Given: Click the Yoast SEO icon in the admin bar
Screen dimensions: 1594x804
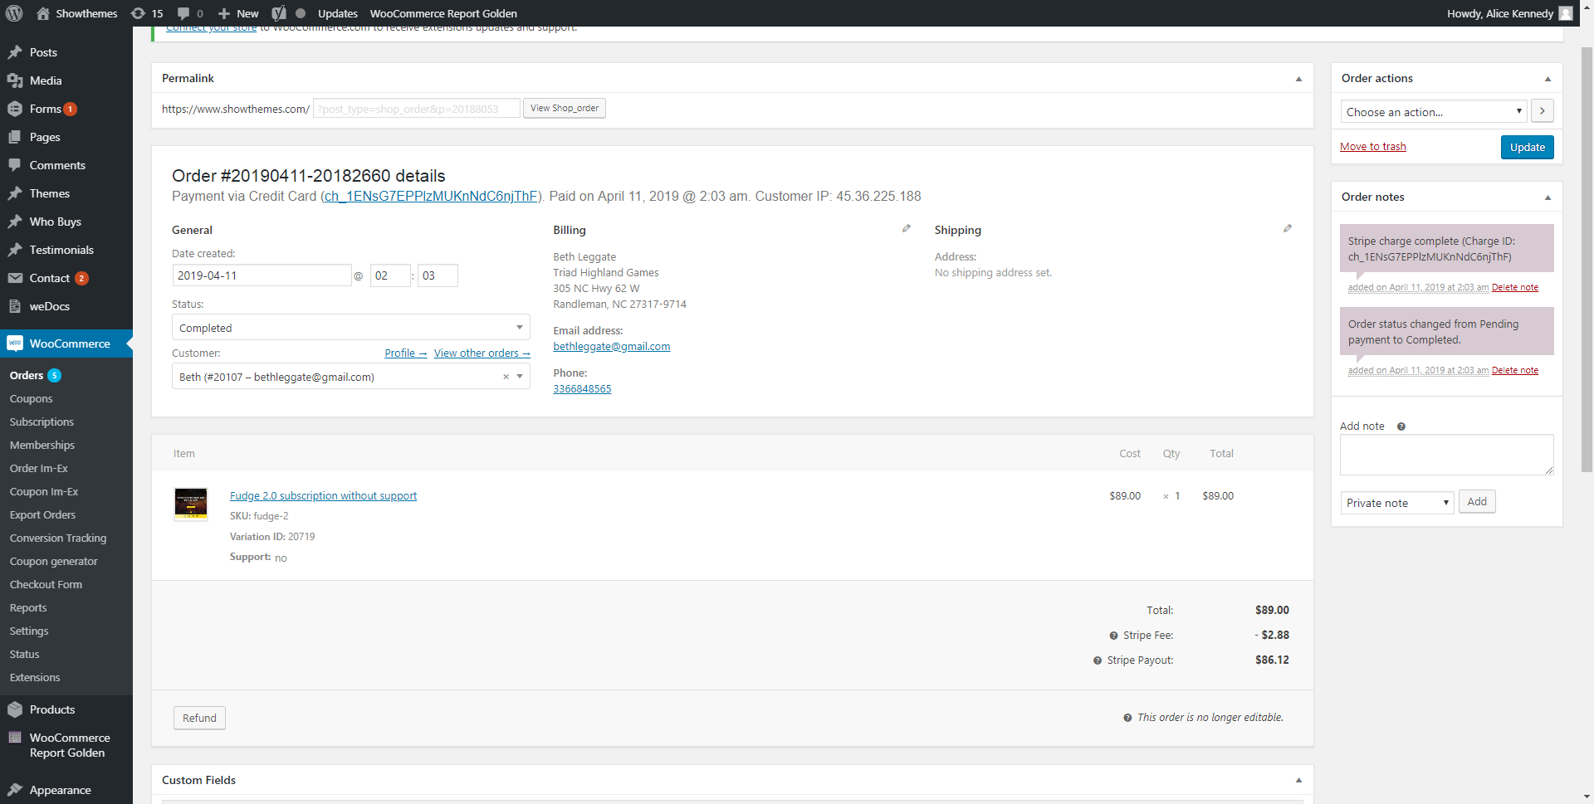Looking at the screenshot, I should click(x=279, y=13).
